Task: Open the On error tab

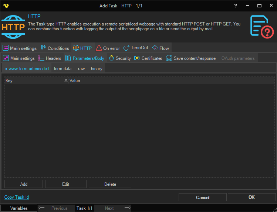Action: tap(108, 48)
